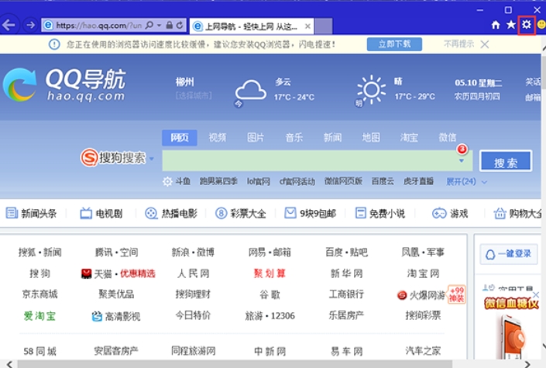The width and height of the screenshot is (546, 368).
Task: Click the 斗鱼 hot keyword
Action: pyautogui.click(x=183, y=181)
